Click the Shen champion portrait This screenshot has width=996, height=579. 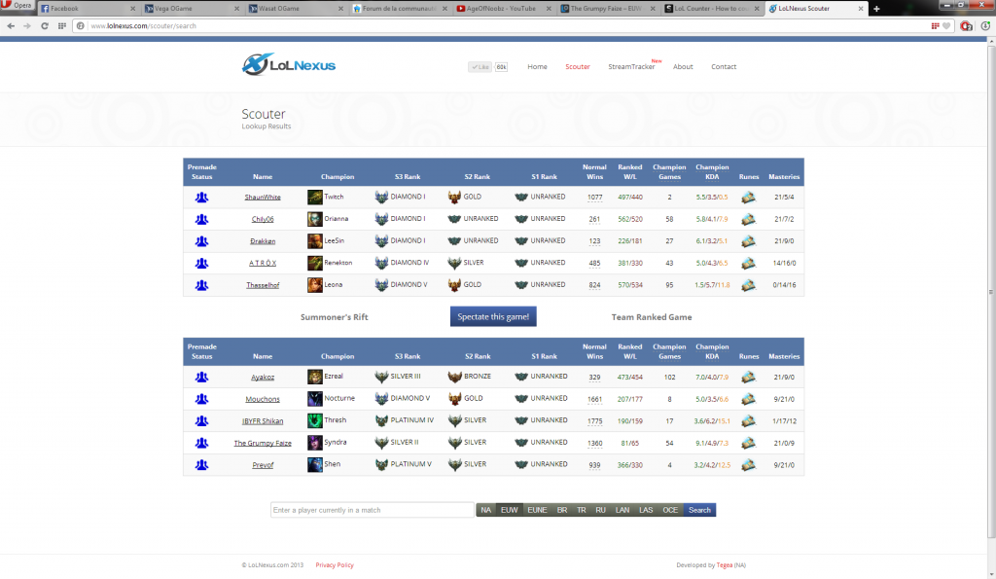pyautogui.click(x=314, y=464)
